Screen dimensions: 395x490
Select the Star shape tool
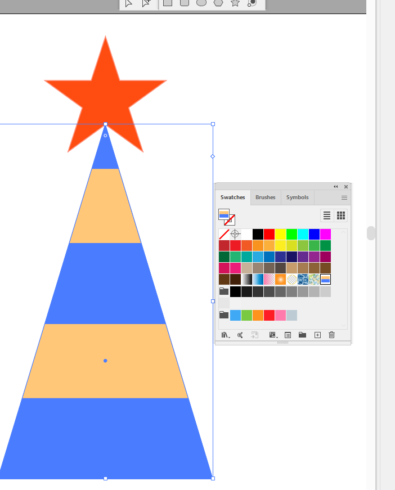[x=235, y=3]
